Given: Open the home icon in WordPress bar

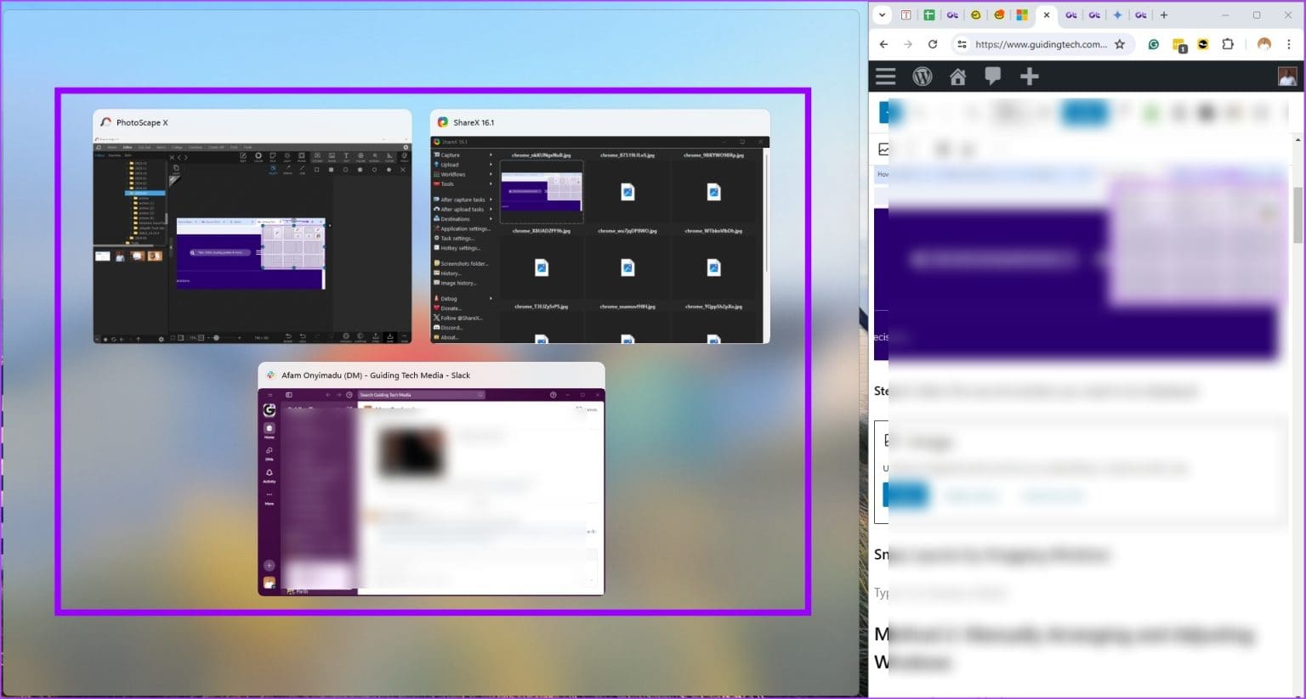Looking at the screenshot, I should [957, 76].
